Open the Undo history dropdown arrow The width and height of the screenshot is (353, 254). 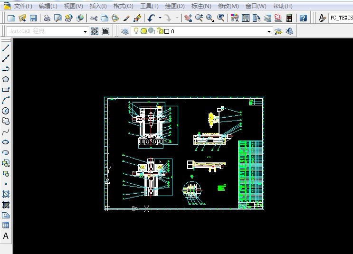(160, 18)
